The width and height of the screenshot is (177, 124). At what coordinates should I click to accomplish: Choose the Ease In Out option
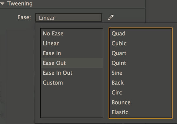tap(58, 73)
